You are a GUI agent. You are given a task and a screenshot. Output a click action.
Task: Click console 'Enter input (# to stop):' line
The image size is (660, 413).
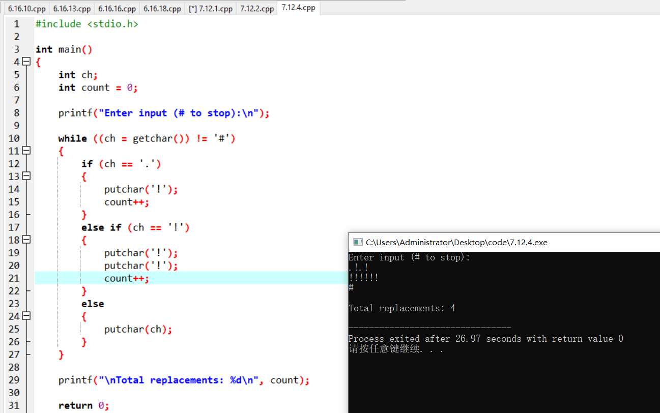pos(410,257)
